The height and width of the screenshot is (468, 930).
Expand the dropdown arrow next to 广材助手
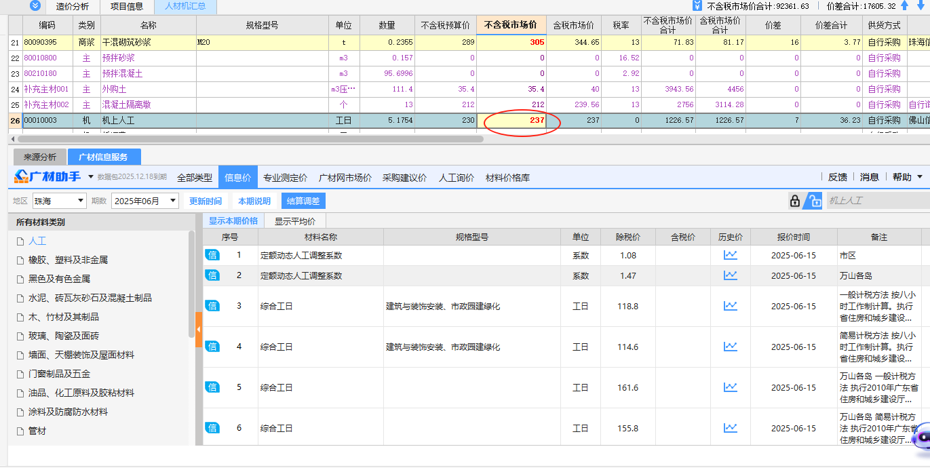tap(91, 178)
